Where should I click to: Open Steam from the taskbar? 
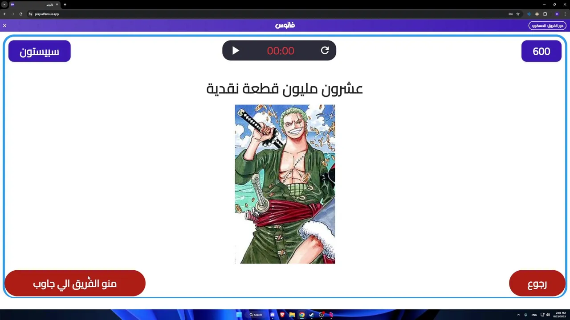tap(312, 315)
